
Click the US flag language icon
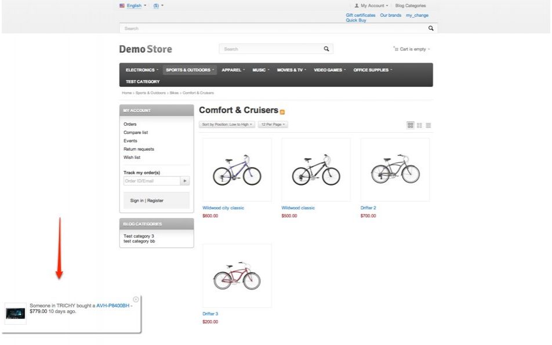[122, 6]
